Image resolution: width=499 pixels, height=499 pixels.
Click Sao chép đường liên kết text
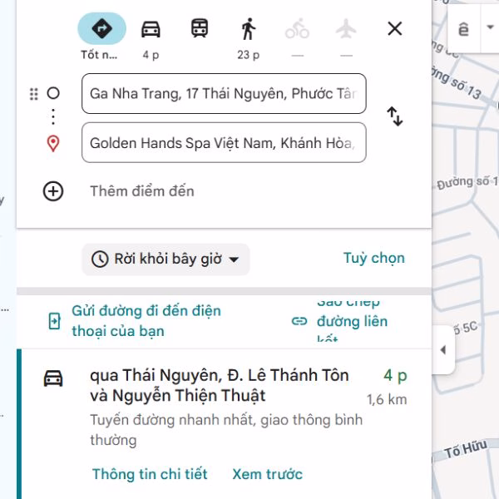352,321
